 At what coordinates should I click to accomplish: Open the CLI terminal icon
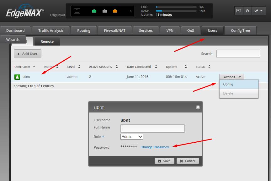pos(239,11)
